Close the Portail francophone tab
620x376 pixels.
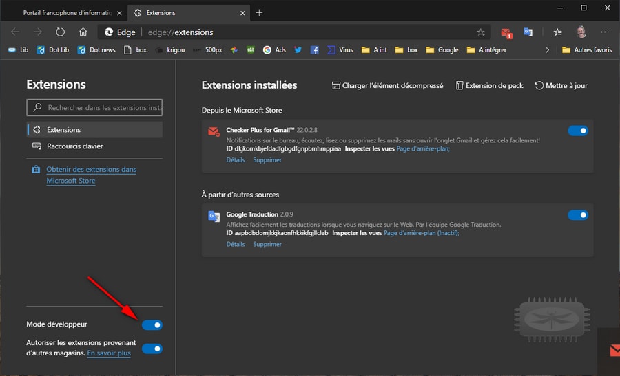tap(119, 13)
